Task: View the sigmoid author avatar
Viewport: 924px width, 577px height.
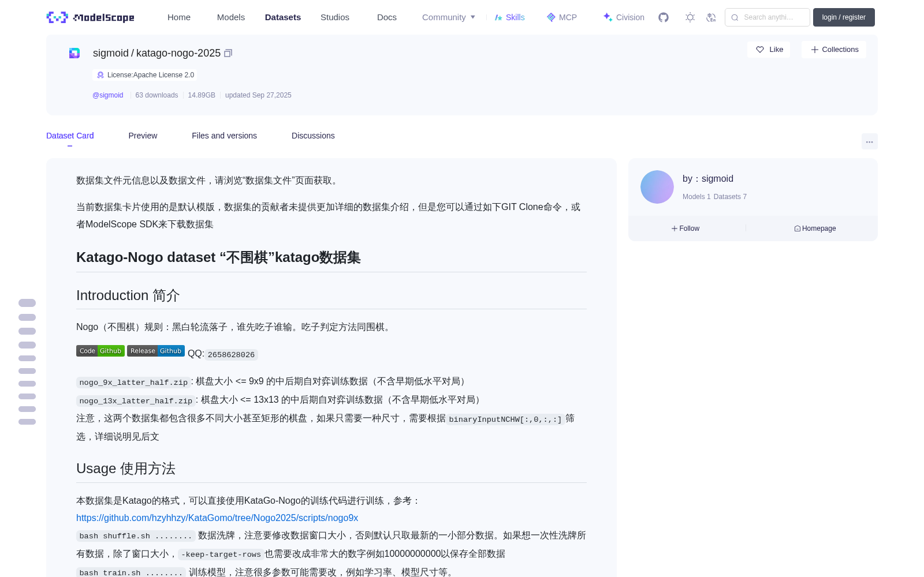Action: (657, 187)
